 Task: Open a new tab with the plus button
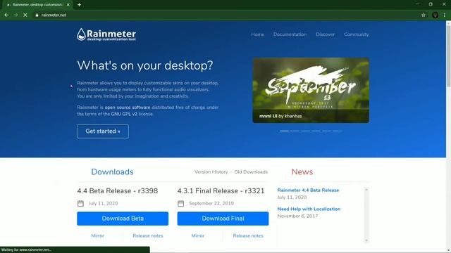pos(79,5)
